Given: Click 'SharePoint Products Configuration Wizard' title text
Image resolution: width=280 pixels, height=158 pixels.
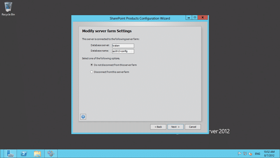Looking at the screenshot, I should 140,18.
